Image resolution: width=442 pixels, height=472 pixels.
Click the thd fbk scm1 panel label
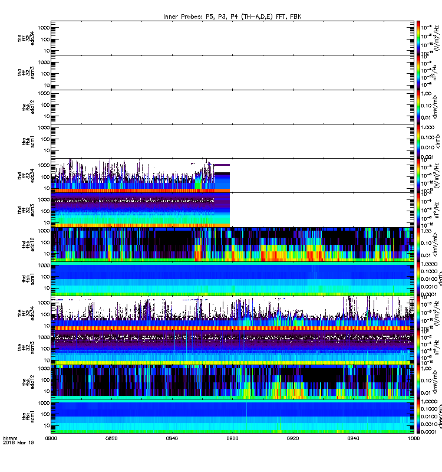point(28,278)
